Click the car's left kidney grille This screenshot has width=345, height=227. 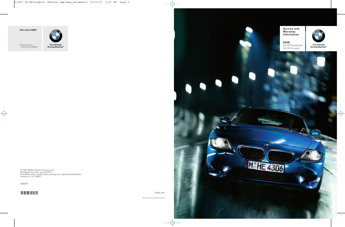pyautogui.click(x=251, y=153)
